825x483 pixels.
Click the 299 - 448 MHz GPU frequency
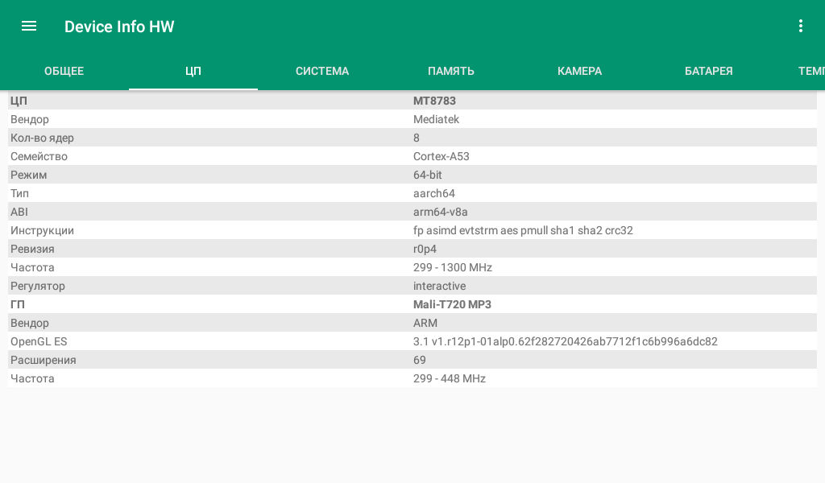click(450, 378)
